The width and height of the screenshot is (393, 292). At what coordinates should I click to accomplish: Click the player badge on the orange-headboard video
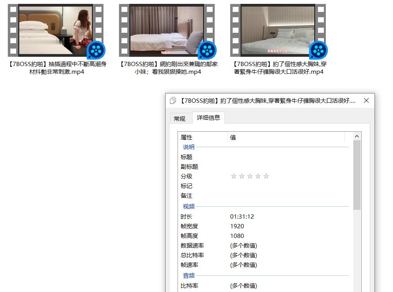[x=96, y=50]
